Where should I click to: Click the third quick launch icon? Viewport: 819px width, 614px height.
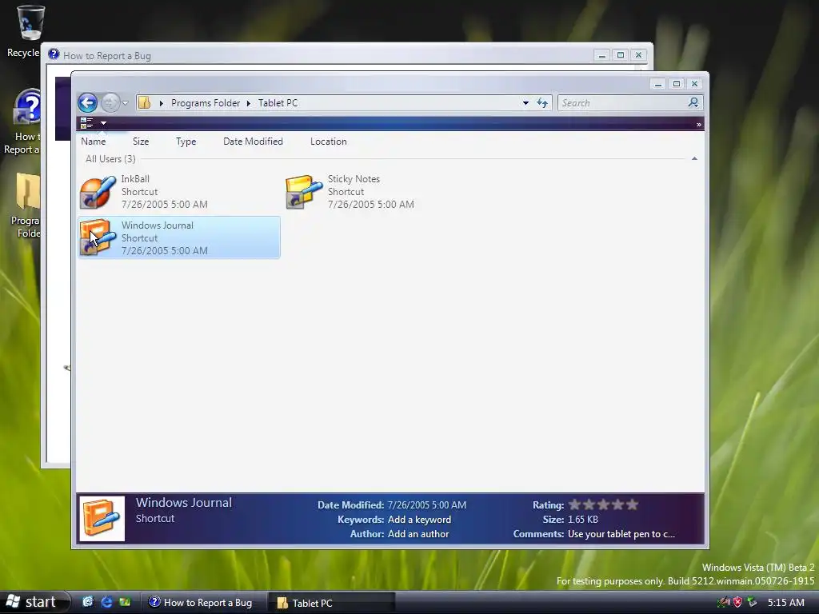[124, 602]
